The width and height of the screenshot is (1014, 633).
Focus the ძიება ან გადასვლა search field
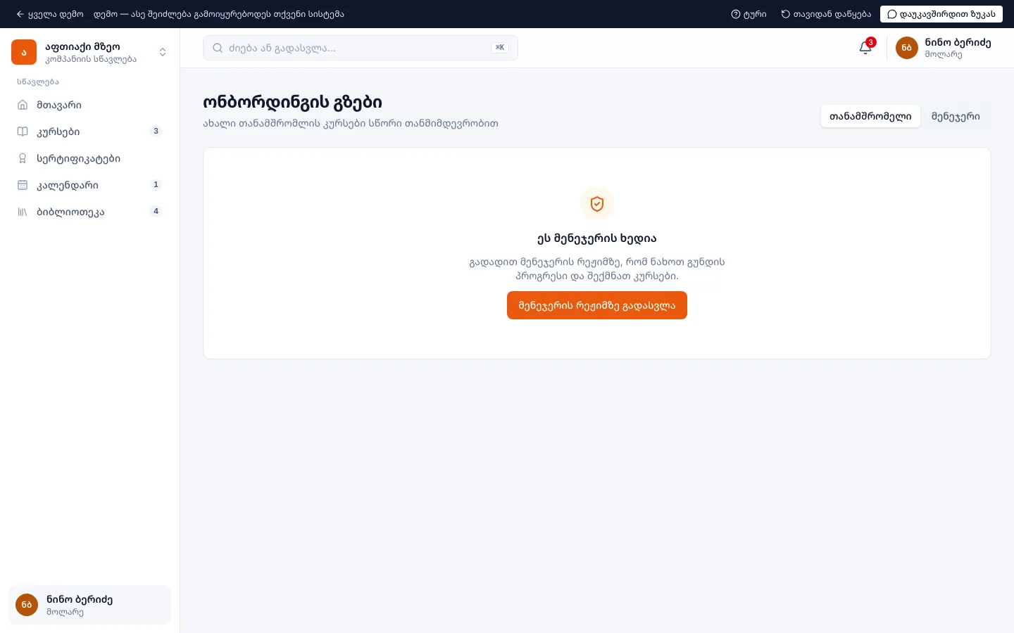pos(361,48)
